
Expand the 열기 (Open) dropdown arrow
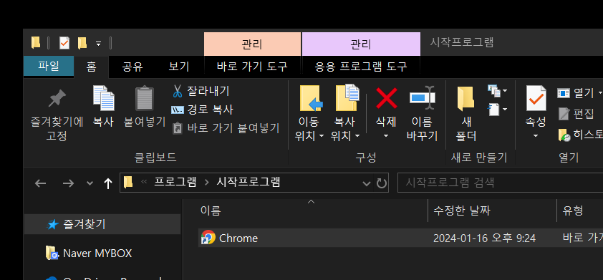point(599,93)
